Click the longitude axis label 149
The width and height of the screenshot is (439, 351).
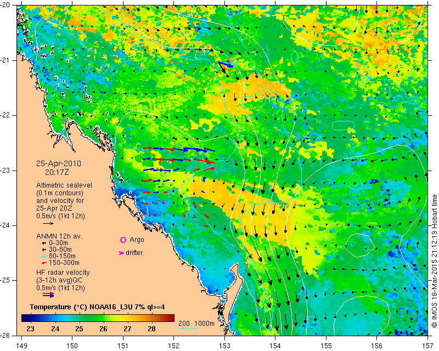(x=22, y=347)
